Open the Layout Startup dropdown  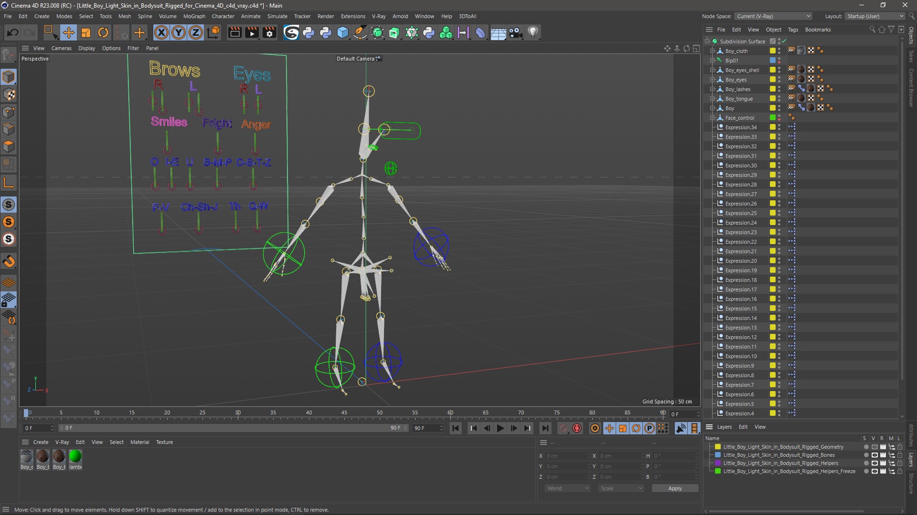tap(874, 16)
